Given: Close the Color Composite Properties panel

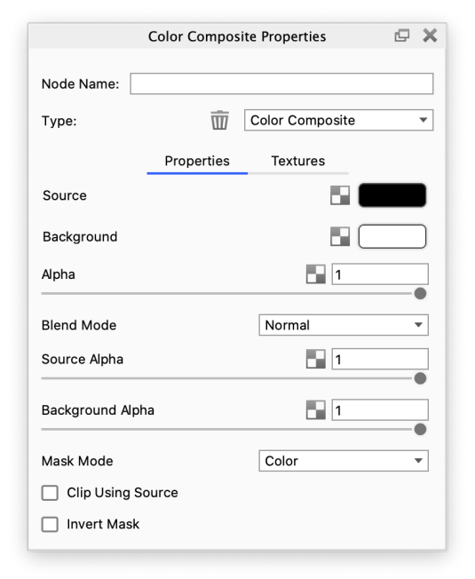Looking at the screenshot, I should tap(430, 36).
